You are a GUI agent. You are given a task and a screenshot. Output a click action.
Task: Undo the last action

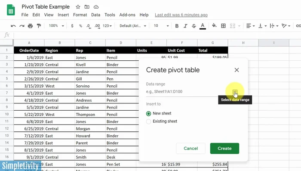click(x=13, y=26)
